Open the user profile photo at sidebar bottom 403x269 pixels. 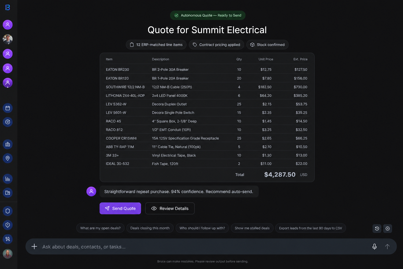pyautogui.click(x=8, y=254)
